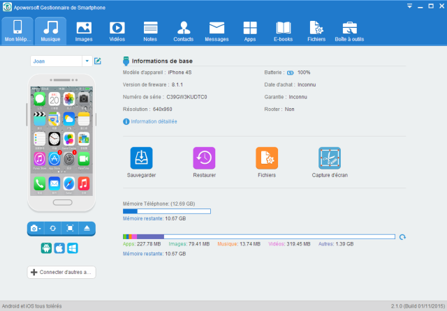The image size is (447, 311).
Task: Click the build version text 2.1.0
Action: [418, 306]
